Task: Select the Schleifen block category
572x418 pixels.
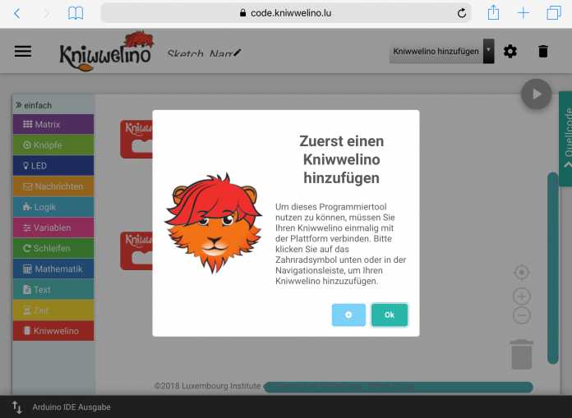Action: point(53,248)
